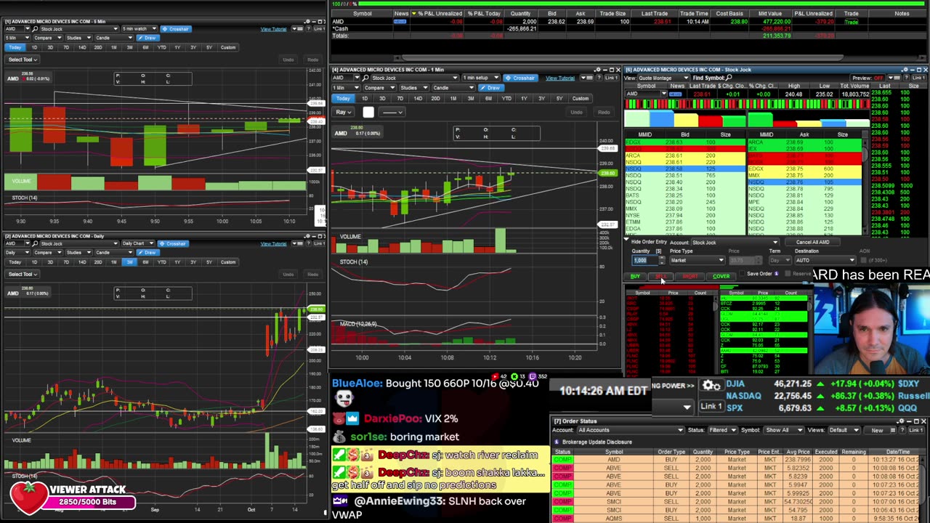Viewport: 930px width, 523px height.
Task: Open View Tutorial link in 5 Min chart
Action: [273, 29]
